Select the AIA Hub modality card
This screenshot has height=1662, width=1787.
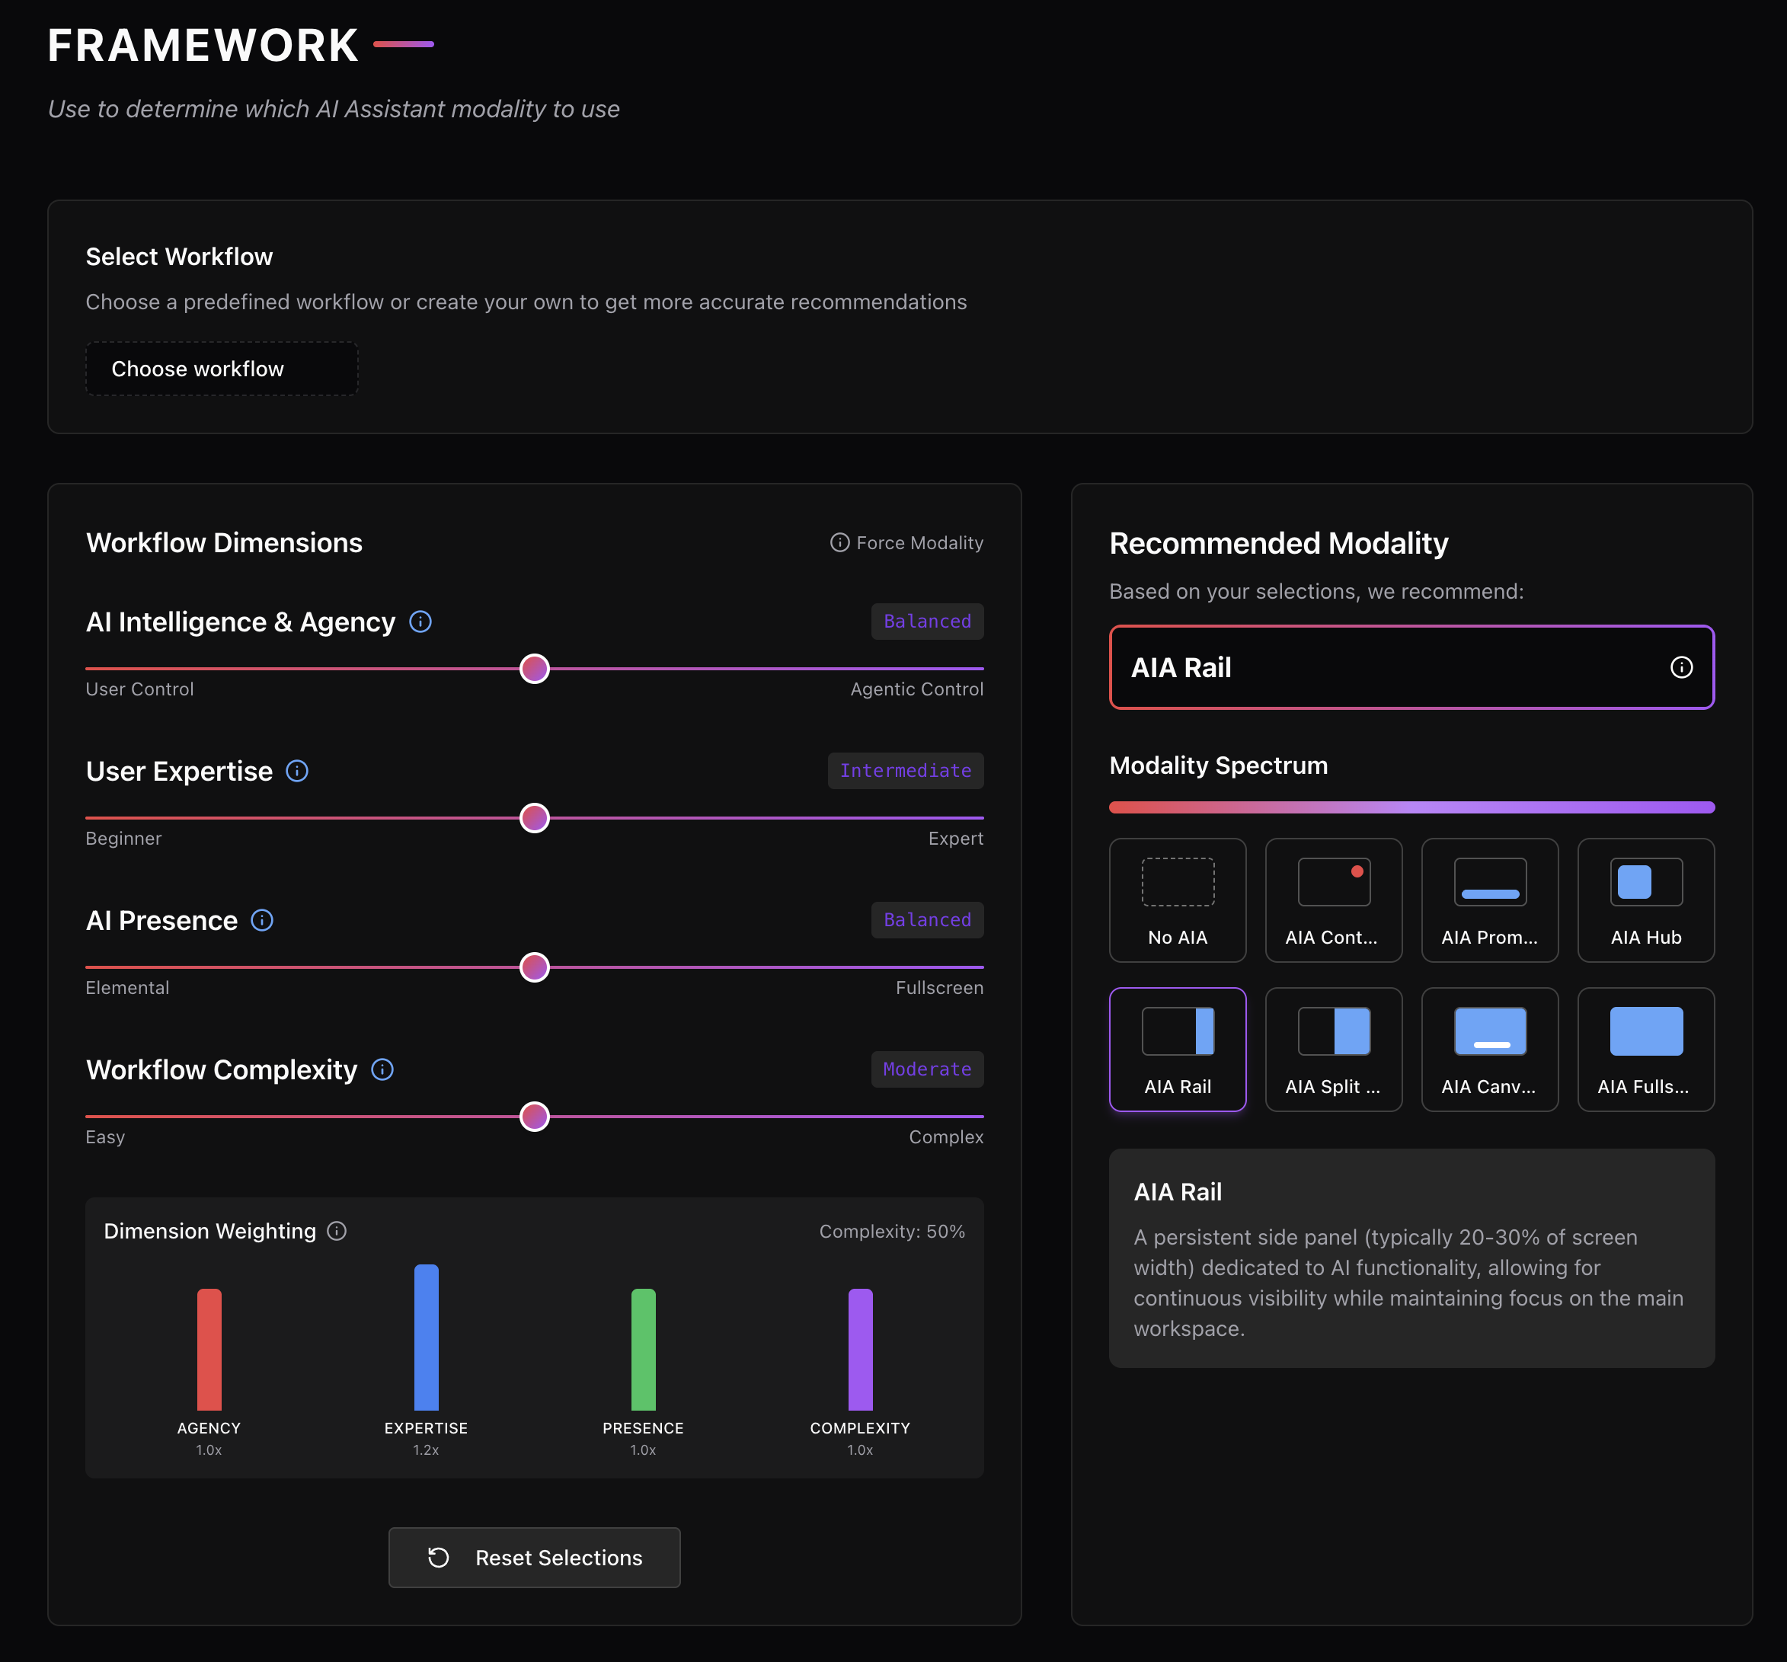click(1646, 900)
